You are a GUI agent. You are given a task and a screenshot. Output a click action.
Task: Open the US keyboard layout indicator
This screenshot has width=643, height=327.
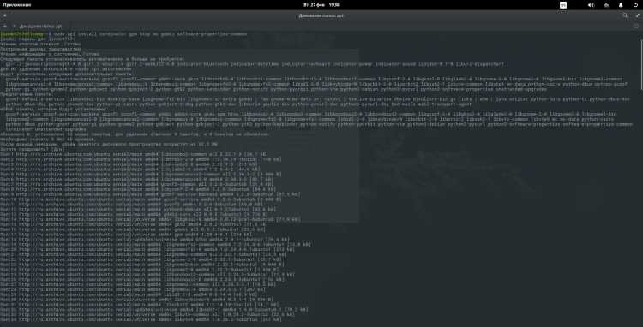point(563,5)
